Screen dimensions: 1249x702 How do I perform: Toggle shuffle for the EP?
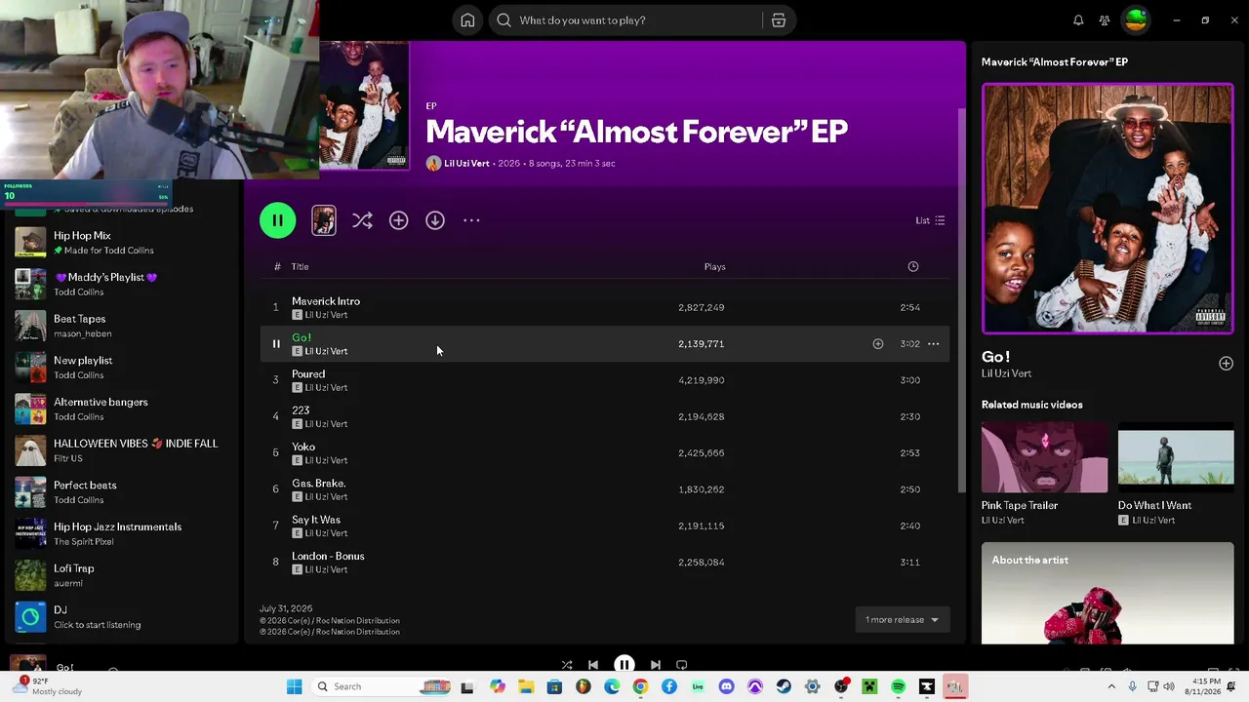point(362,220)
